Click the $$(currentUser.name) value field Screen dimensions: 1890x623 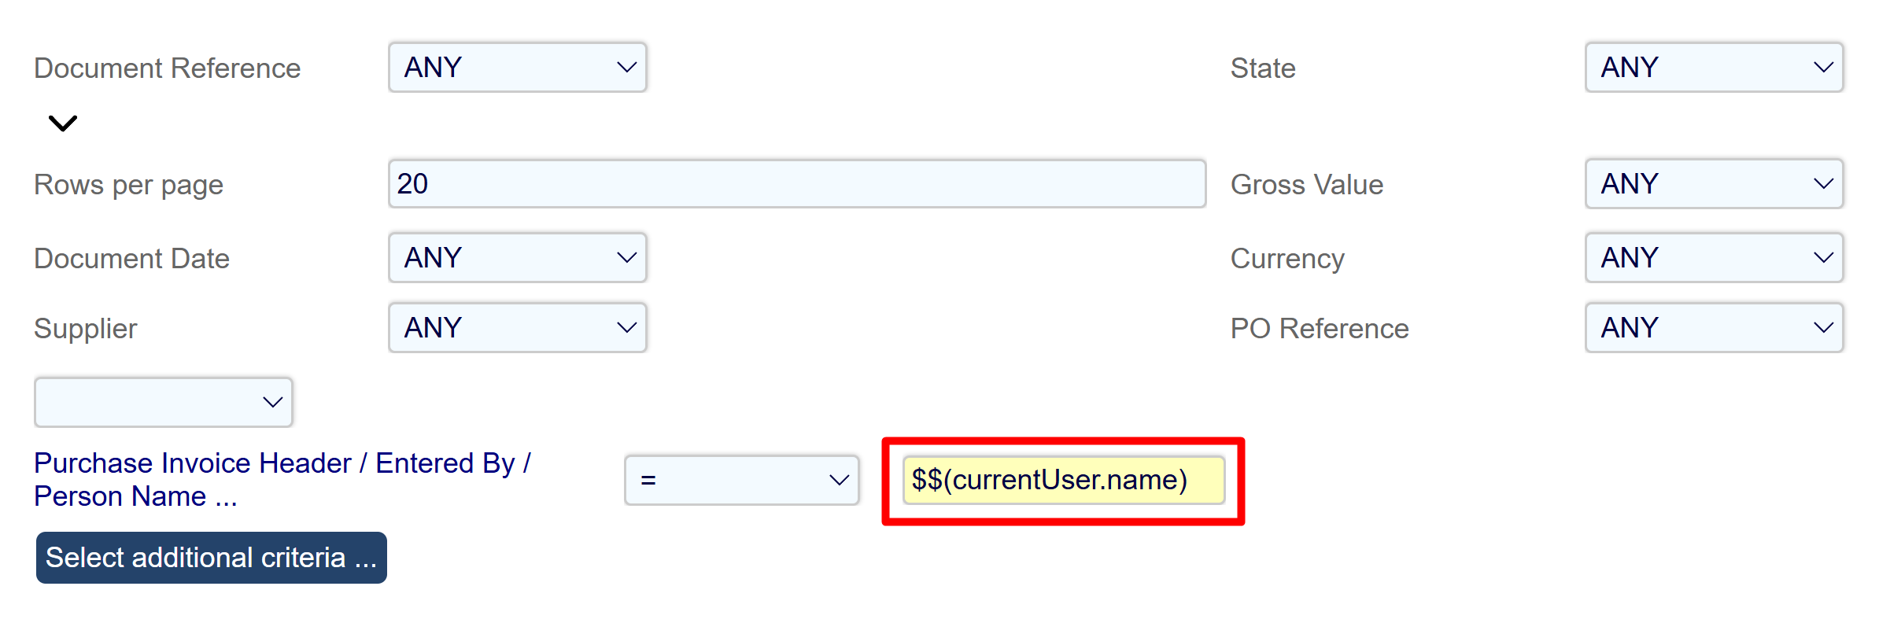1062,480
